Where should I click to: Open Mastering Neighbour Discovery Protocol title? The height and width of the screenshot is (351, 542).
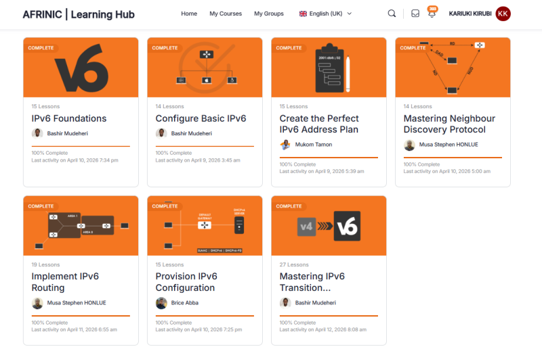[449, 124]
